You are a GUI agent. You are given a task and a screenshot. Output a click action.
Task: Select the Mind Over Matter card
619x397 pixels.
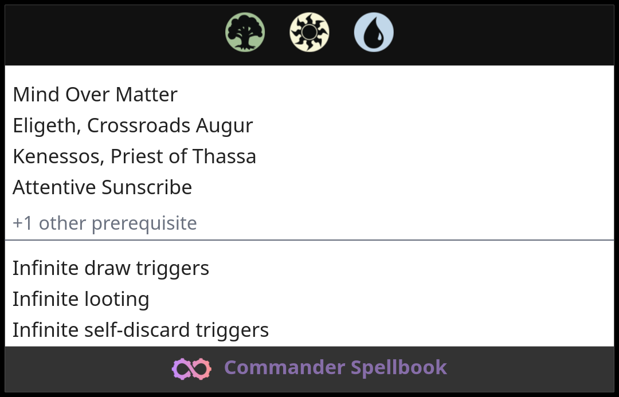(x=95, y=95)
